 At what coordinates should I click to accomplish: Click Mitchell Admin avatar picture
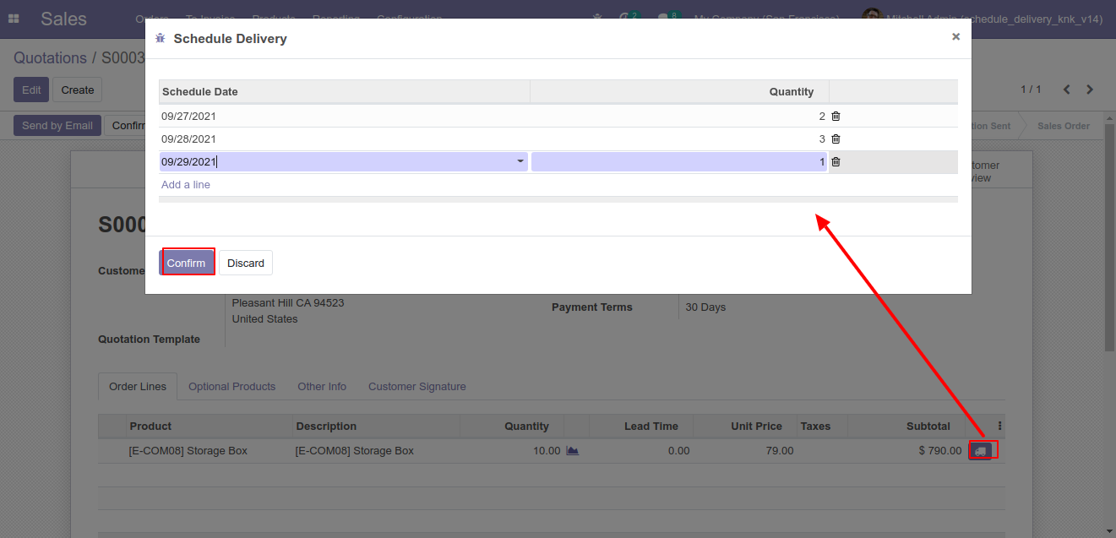(871, 18)
